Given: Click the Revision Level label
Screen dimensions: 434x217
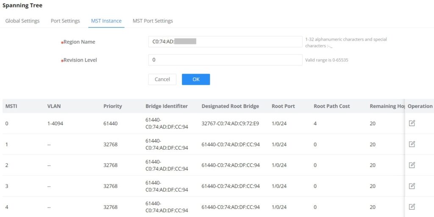Looking at the screenshot, I should 80,60.
